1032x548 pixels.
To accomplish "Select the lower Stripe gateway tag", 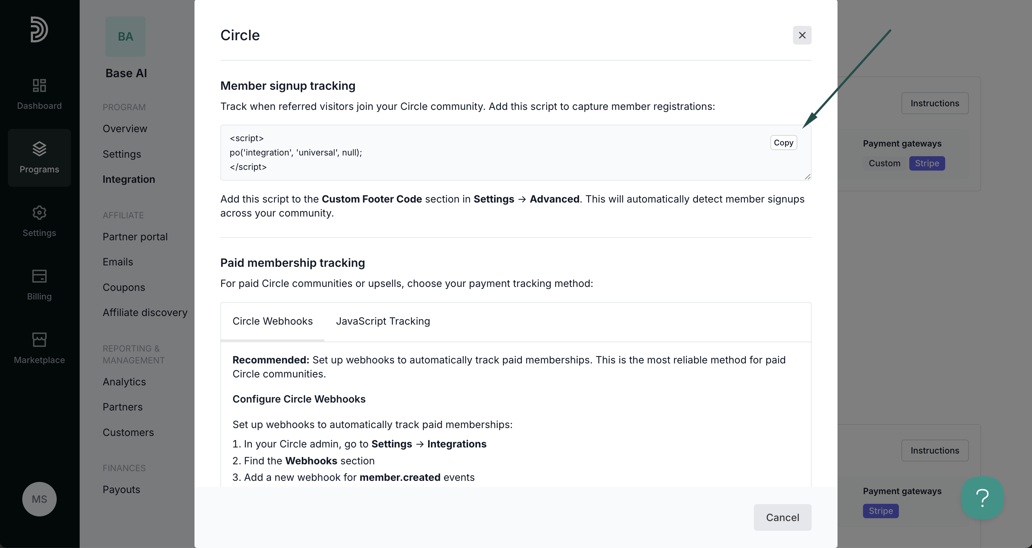I will coord(881,511).
